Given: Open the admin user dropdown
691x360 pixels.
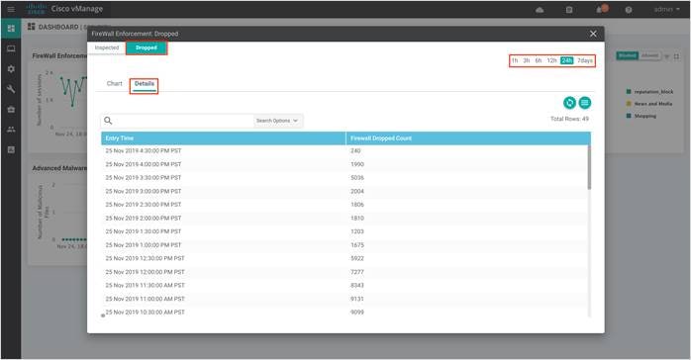Looking at the screenshot, I should (666, 9).
